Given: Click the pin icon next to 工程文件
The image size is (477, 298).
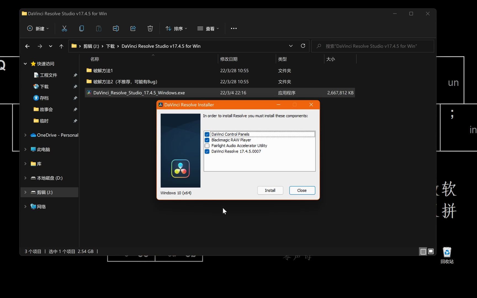Looking at the screenshot, I should point(75,75).
